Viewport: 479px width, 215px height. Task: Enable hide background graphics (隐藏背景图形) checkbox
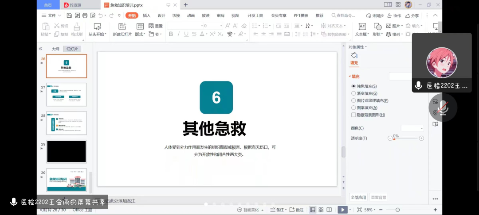pos(353,115)
